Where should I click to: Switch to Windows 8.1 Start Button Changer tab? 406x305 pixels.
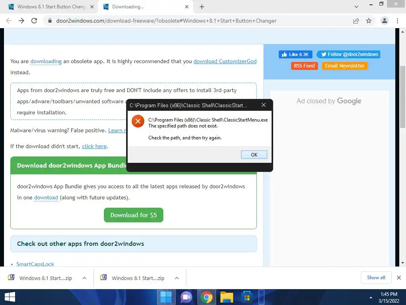51,7
